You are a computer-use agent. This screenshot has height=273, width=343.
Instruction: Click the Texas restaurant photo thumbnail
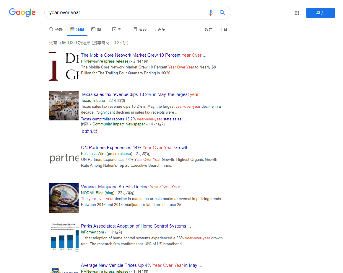coord(64,106)
